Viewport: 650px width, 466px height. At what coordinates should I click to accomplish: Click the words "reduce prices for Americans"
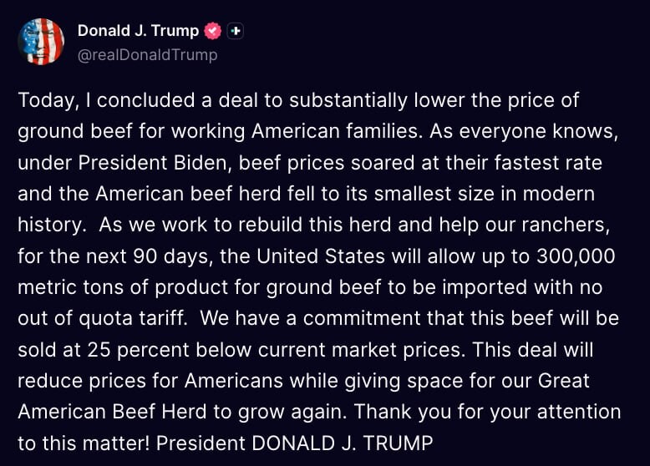[150, 381]
